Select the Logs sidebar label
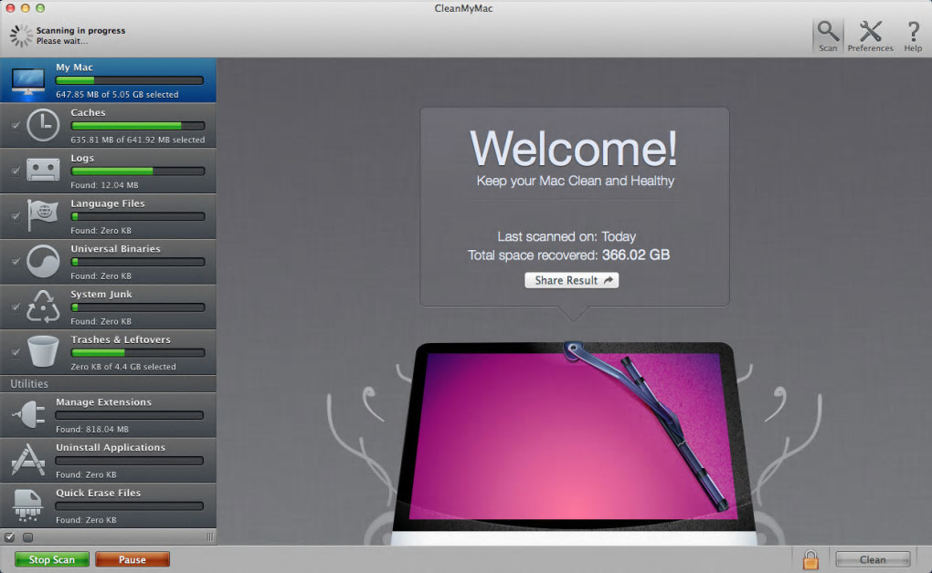This screenshot has height=573, width=932. point(82,158)
